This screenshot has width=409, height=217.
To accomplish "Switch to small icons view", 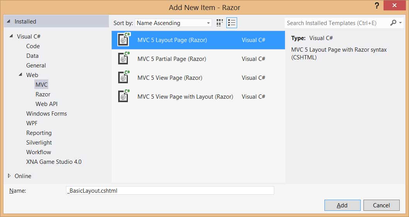I will coord(220,23).
